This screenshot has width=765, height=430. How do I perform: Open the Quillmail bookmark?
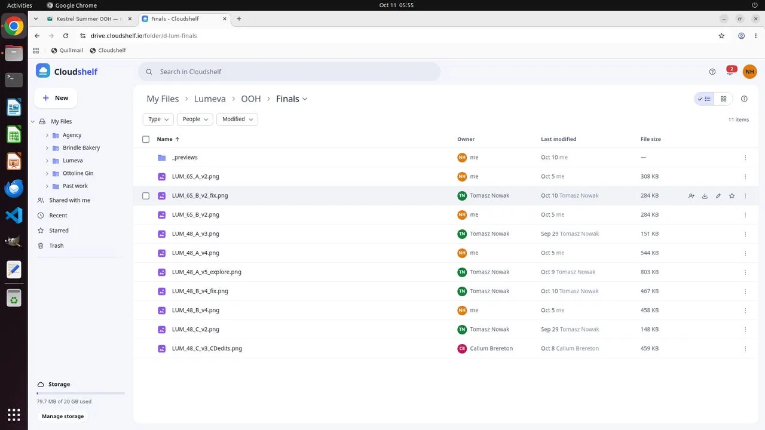pyautogui.click(x=67, y=51)
